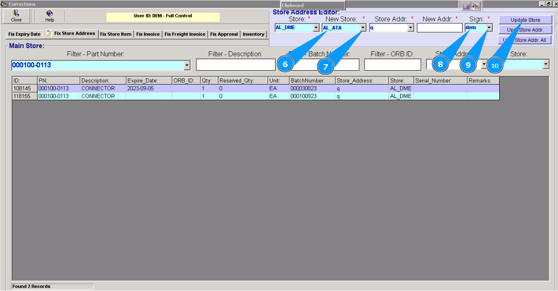Open Help from the toolbar
Image resolution: width=558 pixels, height=291 pixels.
coord(50,16)
